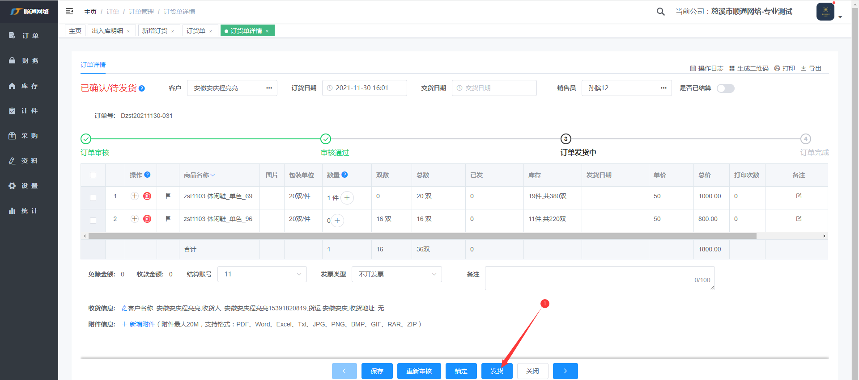
Task: Select all rows with header checkbox
Action: (93, 175)
